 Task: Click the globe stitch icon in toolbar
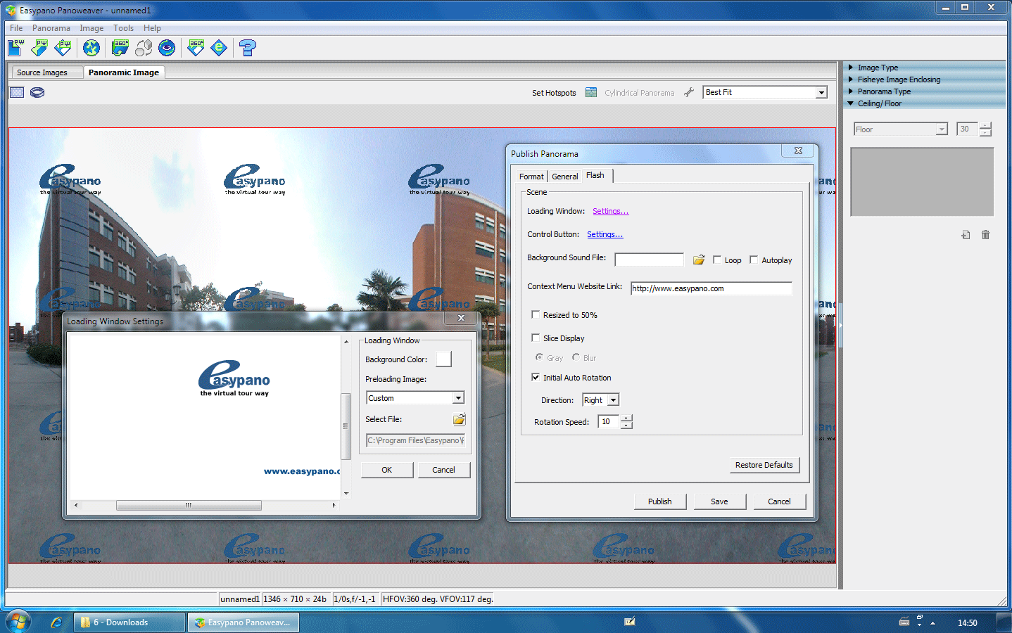click(x=91, y=48)
